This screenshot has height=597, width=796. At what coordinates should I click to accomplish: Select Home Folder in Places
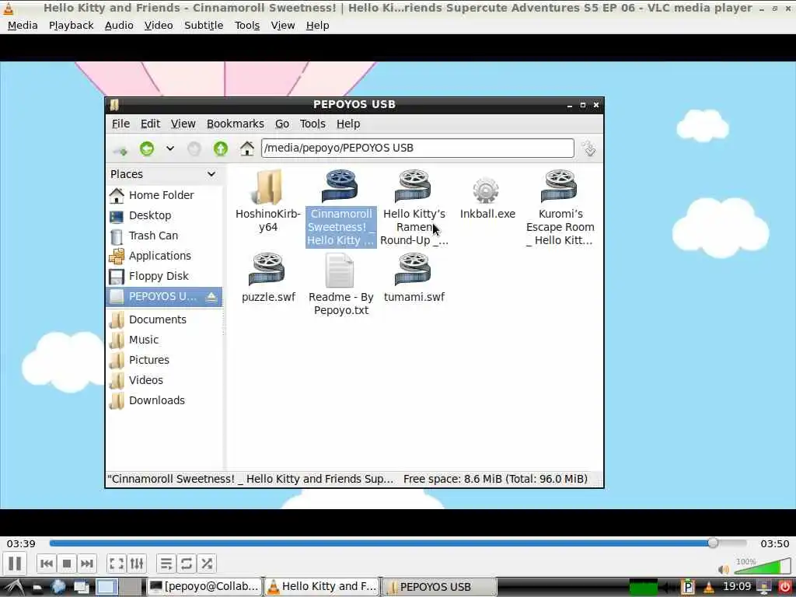(163, 195)
